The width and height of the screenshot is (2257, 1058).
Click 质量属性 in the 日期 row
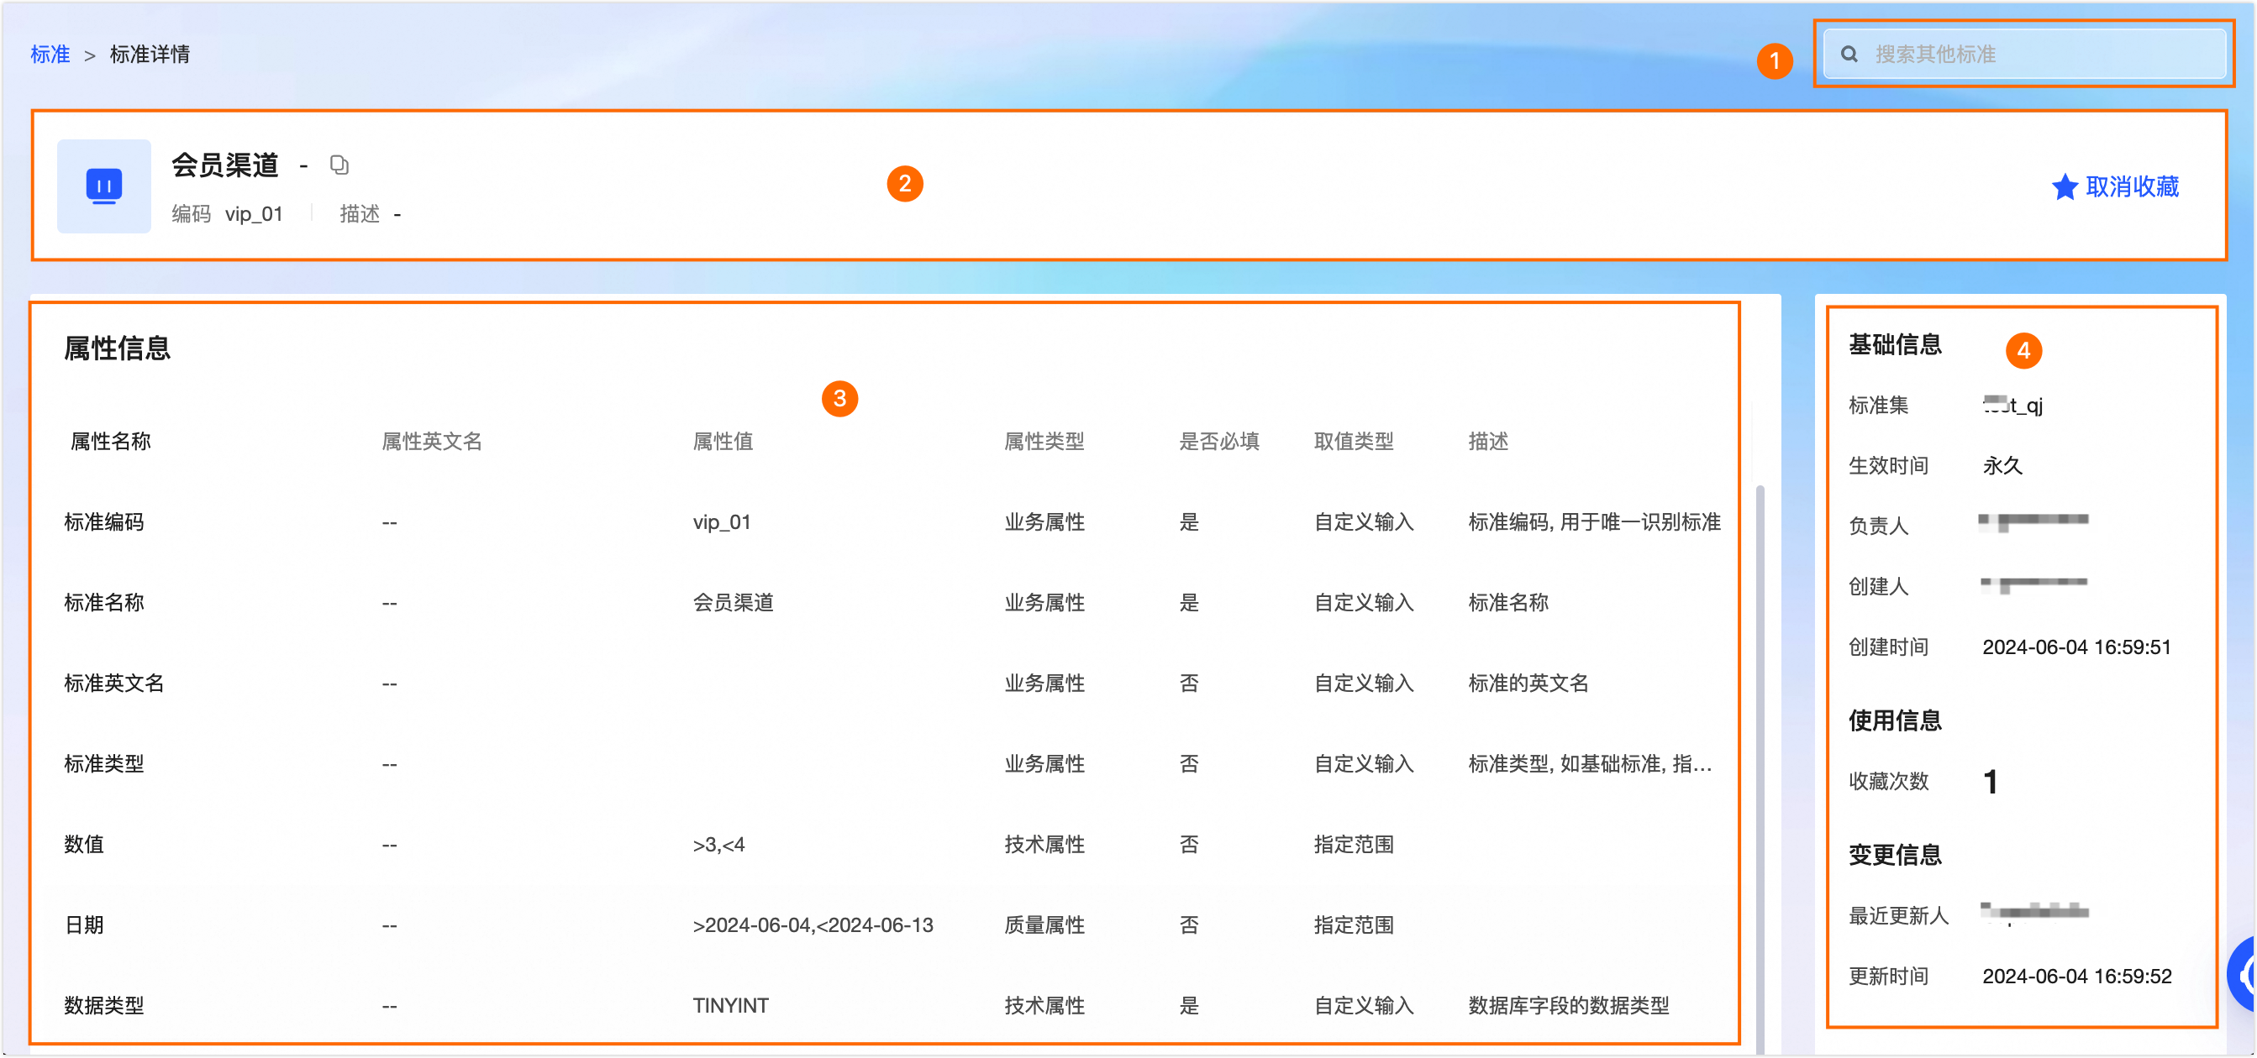1044,924
